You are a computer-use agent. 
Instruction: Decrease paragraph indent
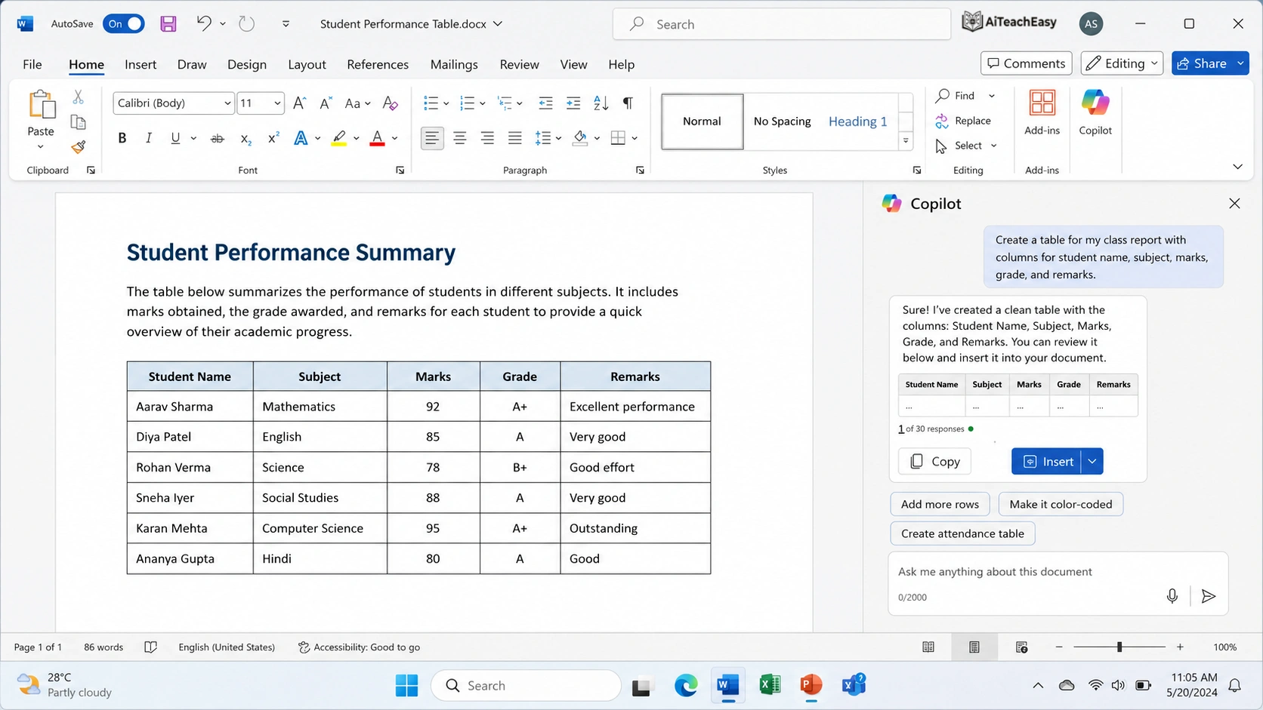point(545,103)
